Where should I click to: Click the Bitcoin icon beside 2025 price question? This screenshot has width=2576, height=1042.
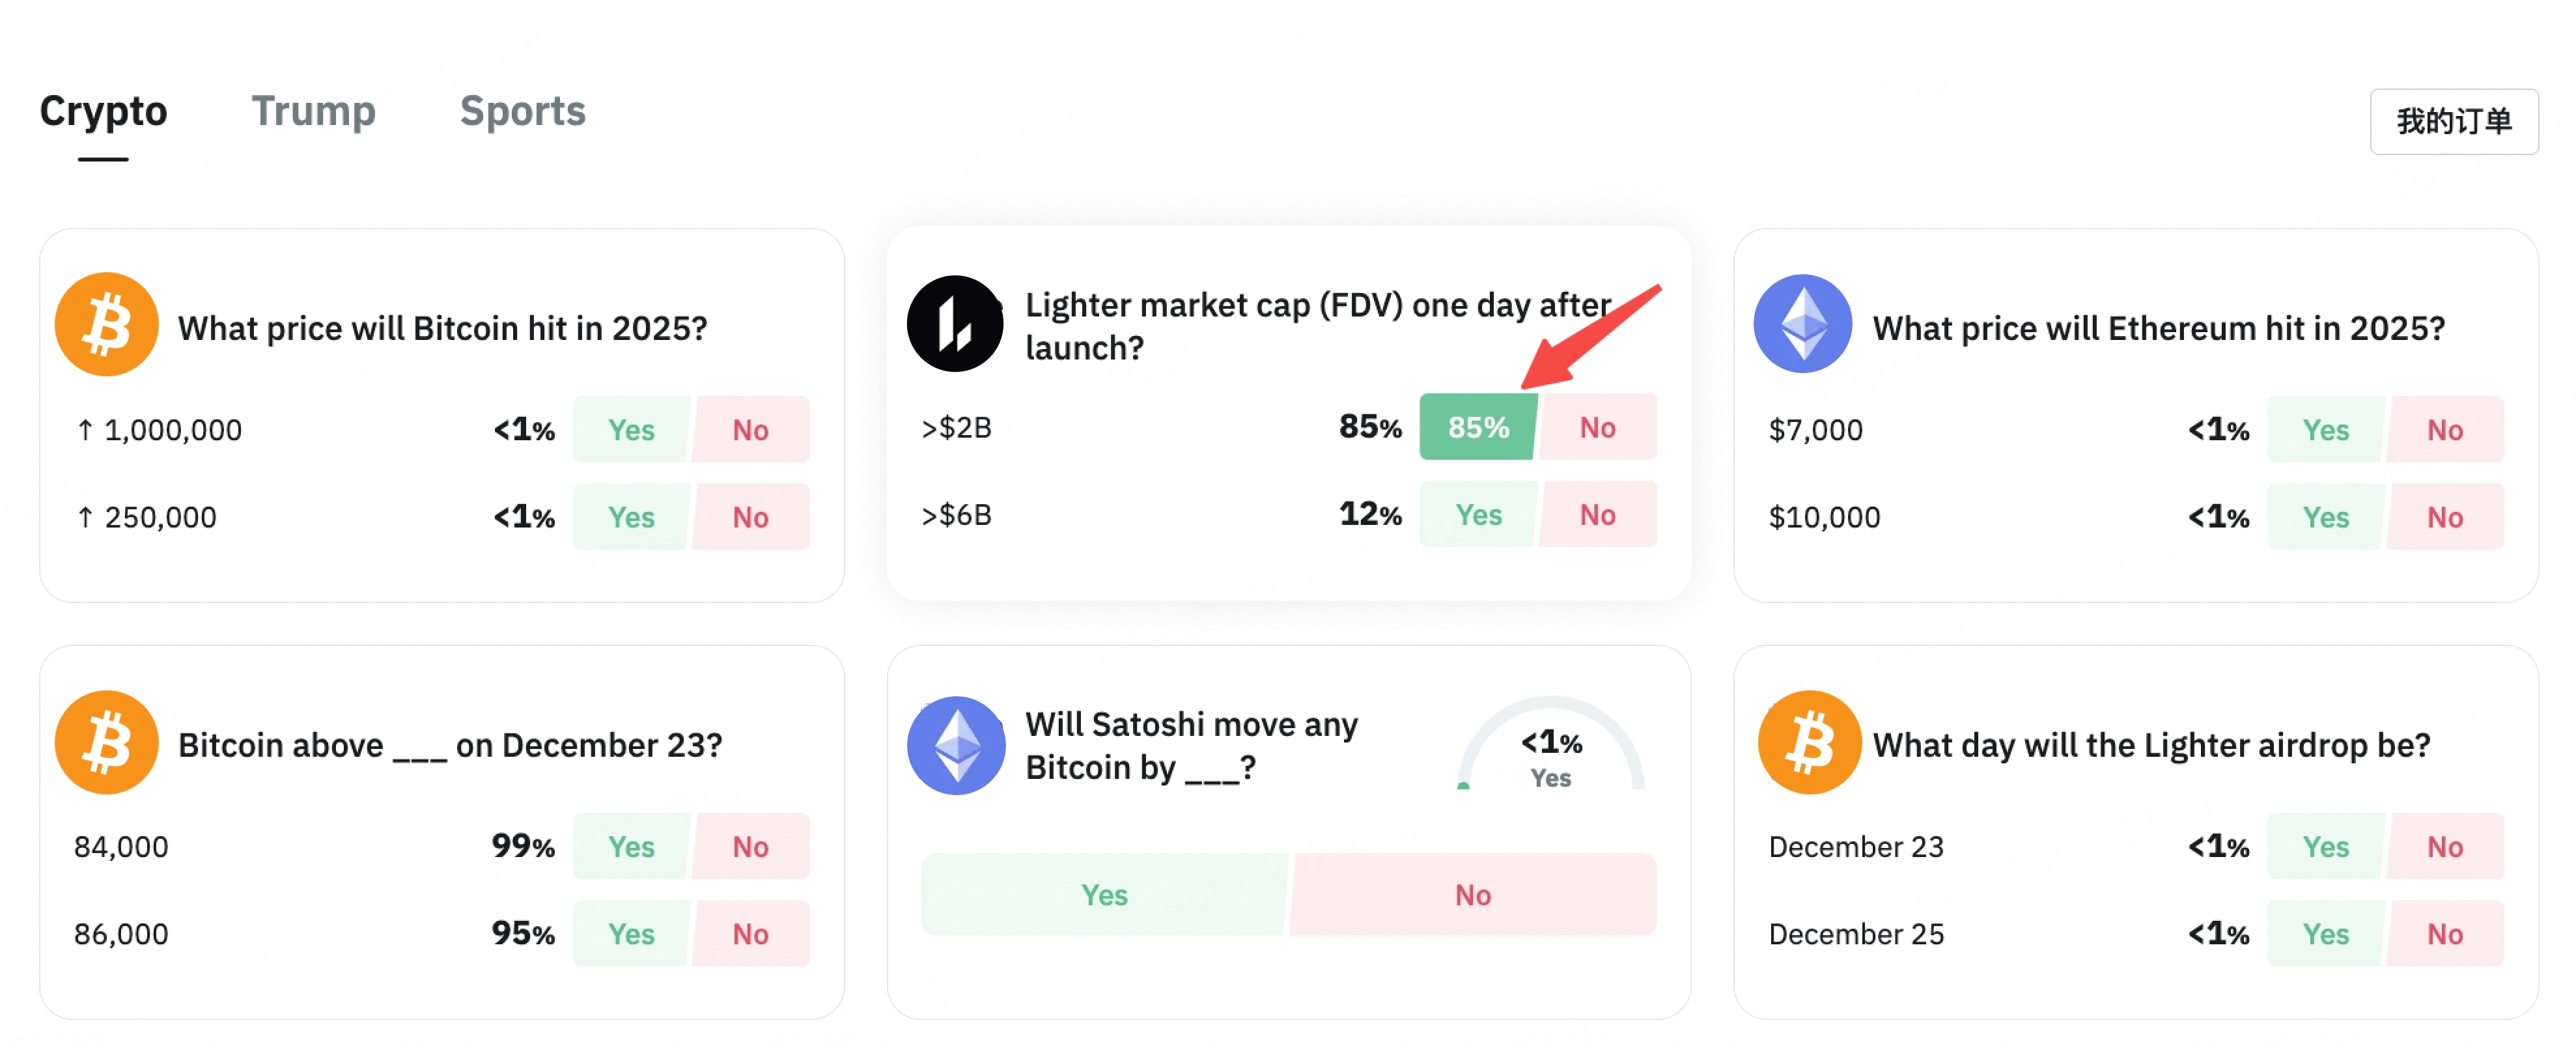[x=106, y=325]
